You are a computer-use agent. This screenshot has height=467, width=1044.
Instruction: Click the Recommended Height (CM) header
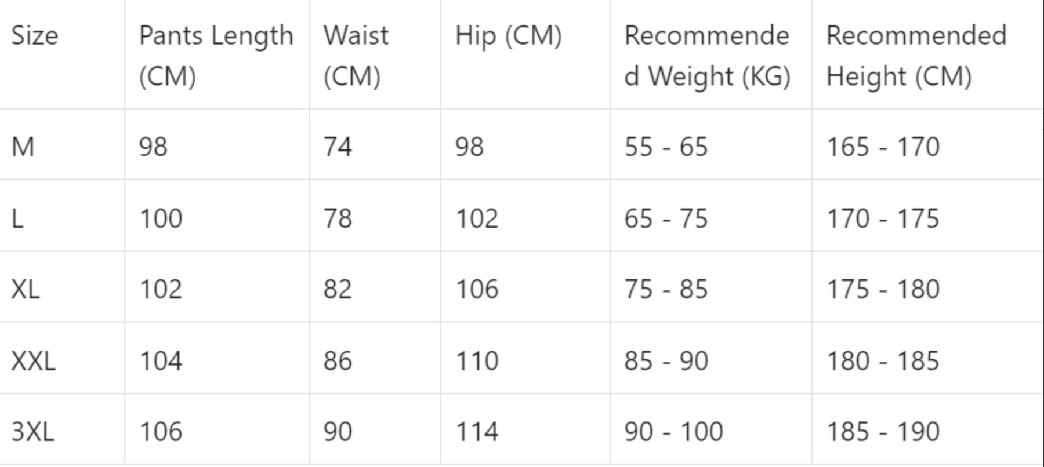coord(916,56)
